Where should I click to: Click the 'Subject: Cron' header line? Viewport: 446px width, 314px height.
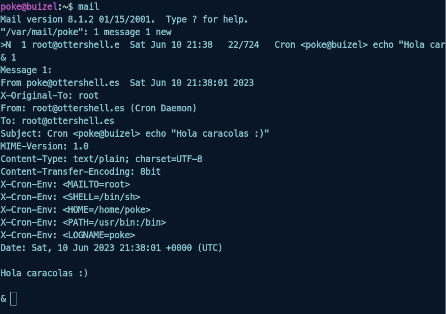(135, 133)
